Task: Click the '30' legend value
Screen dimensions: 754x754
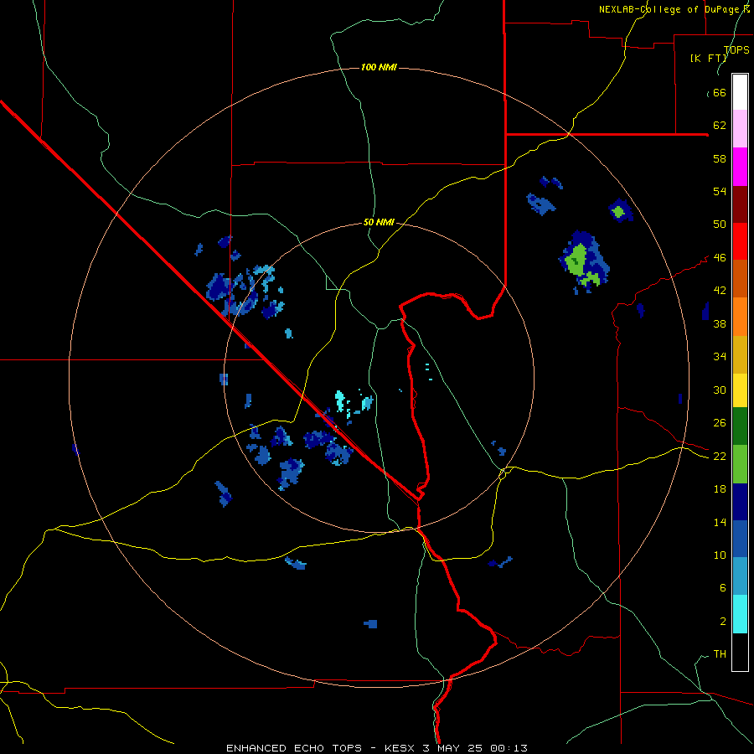Action: coord(720,390)
